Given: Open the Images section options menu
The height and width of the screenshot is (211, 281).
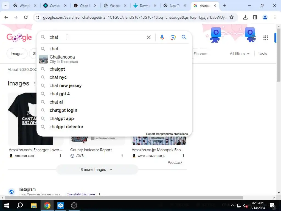Looking at the screenshot, I should point(35,84).
